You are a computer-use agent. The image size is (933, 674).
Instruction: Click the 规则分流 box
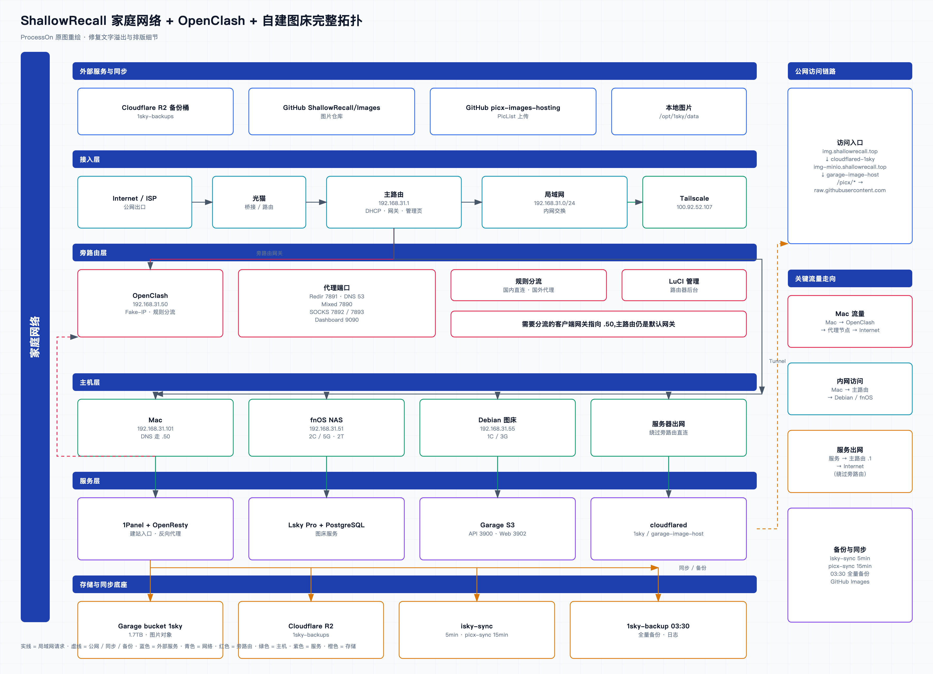pyautogui.click(x=529, y=285)
